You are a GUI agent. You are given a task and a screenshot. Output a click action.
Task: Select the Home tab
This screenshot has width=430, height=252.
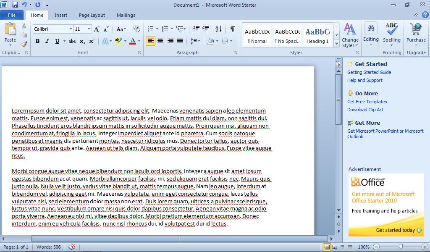[x=37, y=15]
